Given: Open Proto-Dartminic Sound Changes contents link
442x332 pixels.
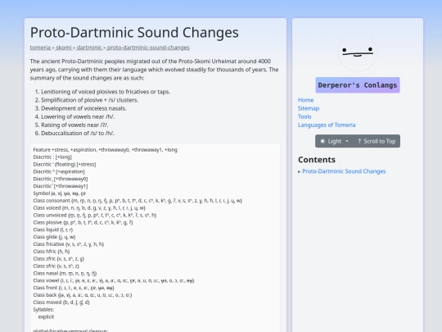Looking at the screenshot, I should (344, 171).
